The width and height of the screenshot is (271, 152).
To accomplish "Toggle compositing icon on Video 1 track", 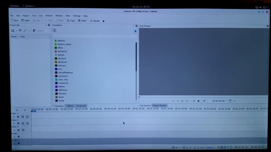I will coord(27,117).
